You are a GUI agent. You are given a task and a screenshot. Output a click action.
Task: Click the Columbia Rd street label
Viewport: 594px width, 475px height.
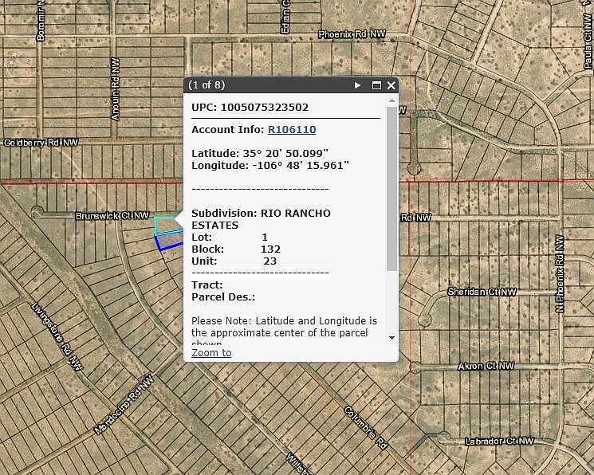pyautogui.click(x=366, y=428)
